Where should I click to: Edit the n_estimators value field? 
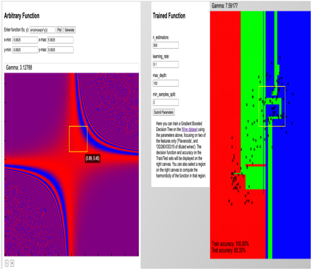pyautogui.click(x=165, y=45)
